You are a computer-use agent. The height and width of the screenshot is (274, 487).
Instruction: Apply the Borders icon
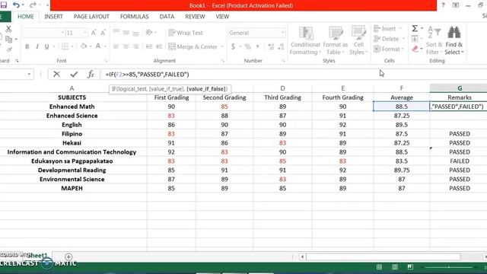pos(65,46)
